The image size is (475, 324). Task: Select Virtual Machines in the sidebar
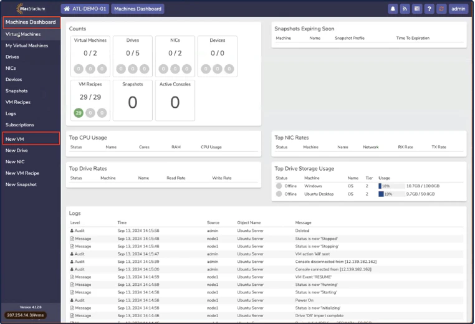click(23, 34)
